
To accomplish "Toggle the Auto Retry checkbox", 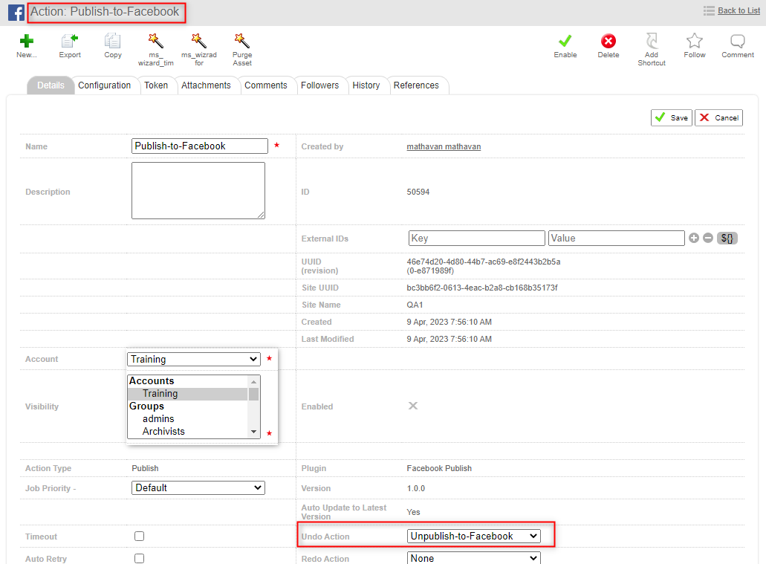I will tap(139, 558).
